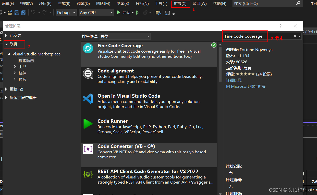Expand the 已安装 category
The image size is (317, 195).
pyautogui.click(x=6, y=35)
